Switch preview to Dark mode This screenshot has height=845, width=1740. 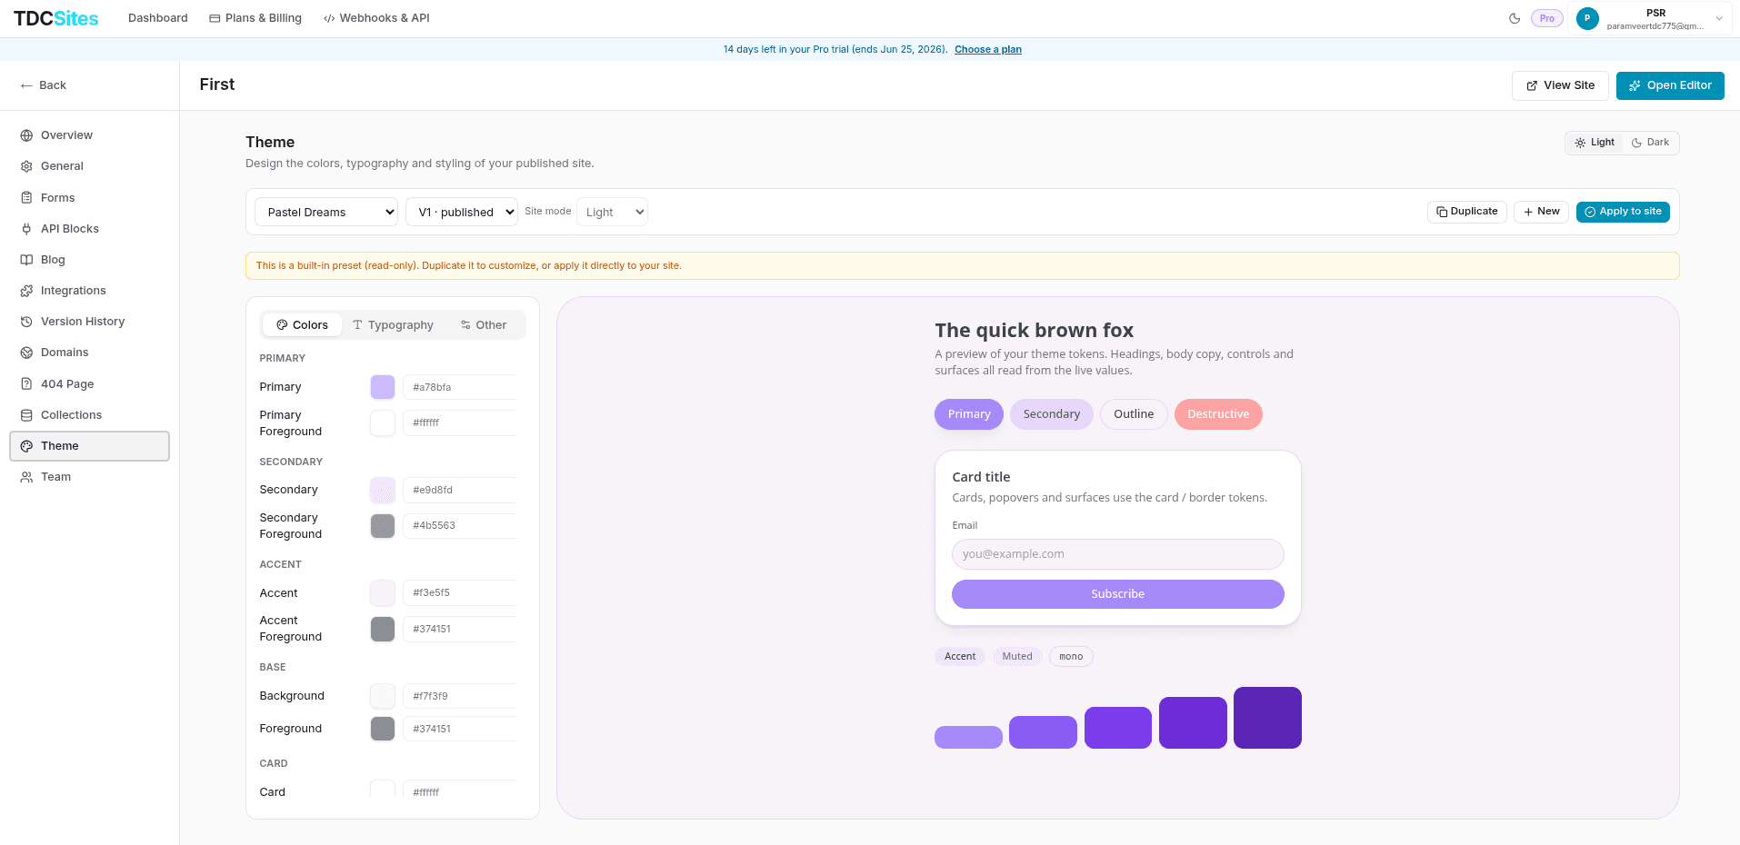pos(1650,143)
